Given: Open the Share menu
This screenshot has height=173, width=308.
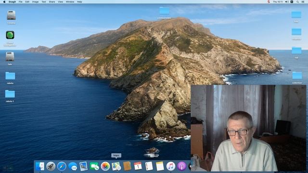Looking at the screenshot, I should 52,2.
